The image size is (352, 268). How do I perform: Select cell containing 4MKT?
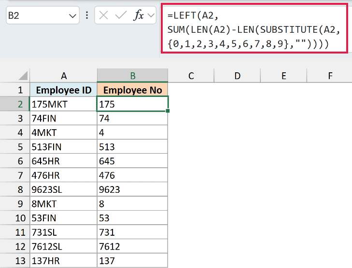point(64,133)
